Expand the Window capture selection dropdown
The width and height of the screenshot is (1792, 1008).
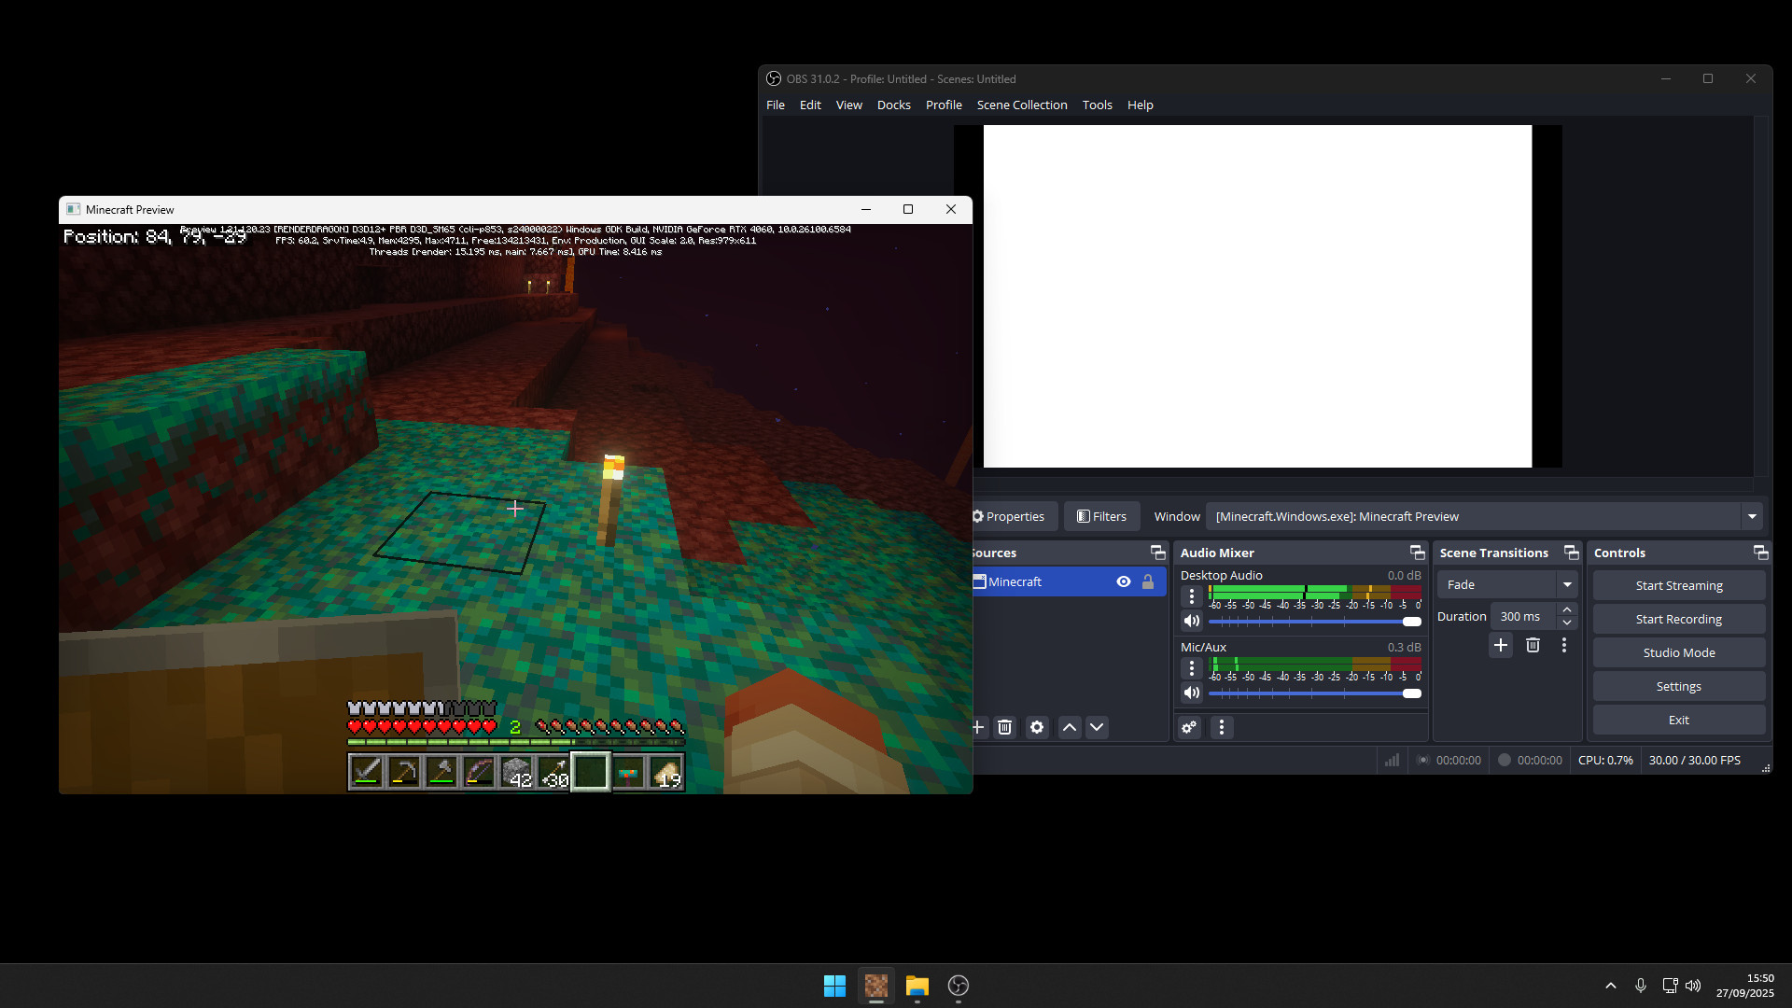click(x=1752, y=517)
